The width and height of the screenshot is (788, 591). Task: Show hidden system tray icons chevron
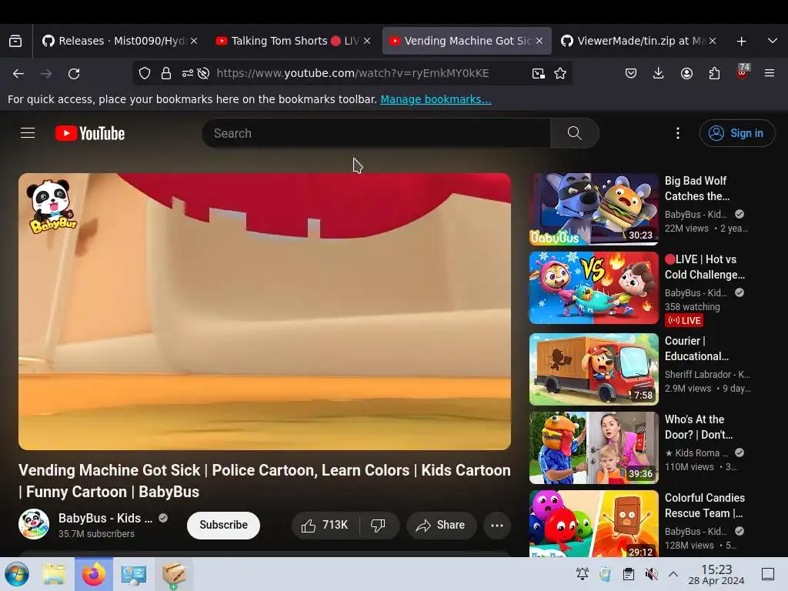[673, 574]
